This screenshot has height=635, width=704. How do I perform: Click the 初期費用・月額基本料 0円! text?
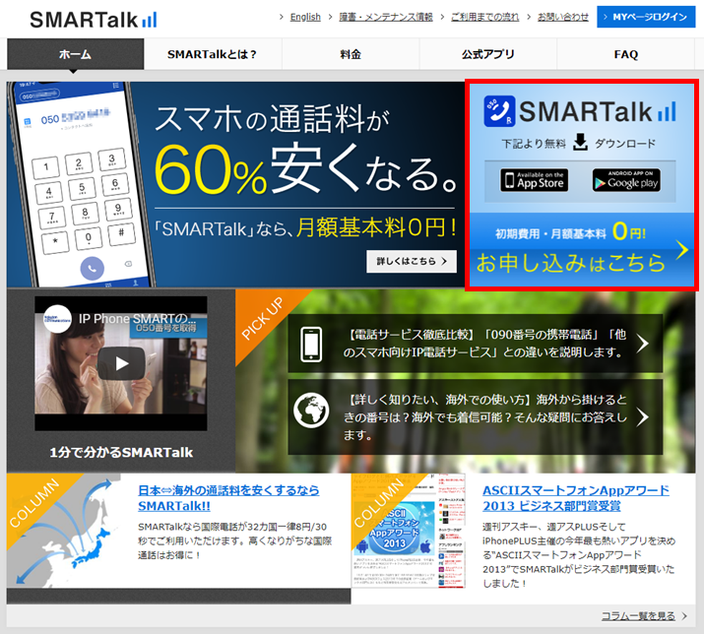(570, 232)
